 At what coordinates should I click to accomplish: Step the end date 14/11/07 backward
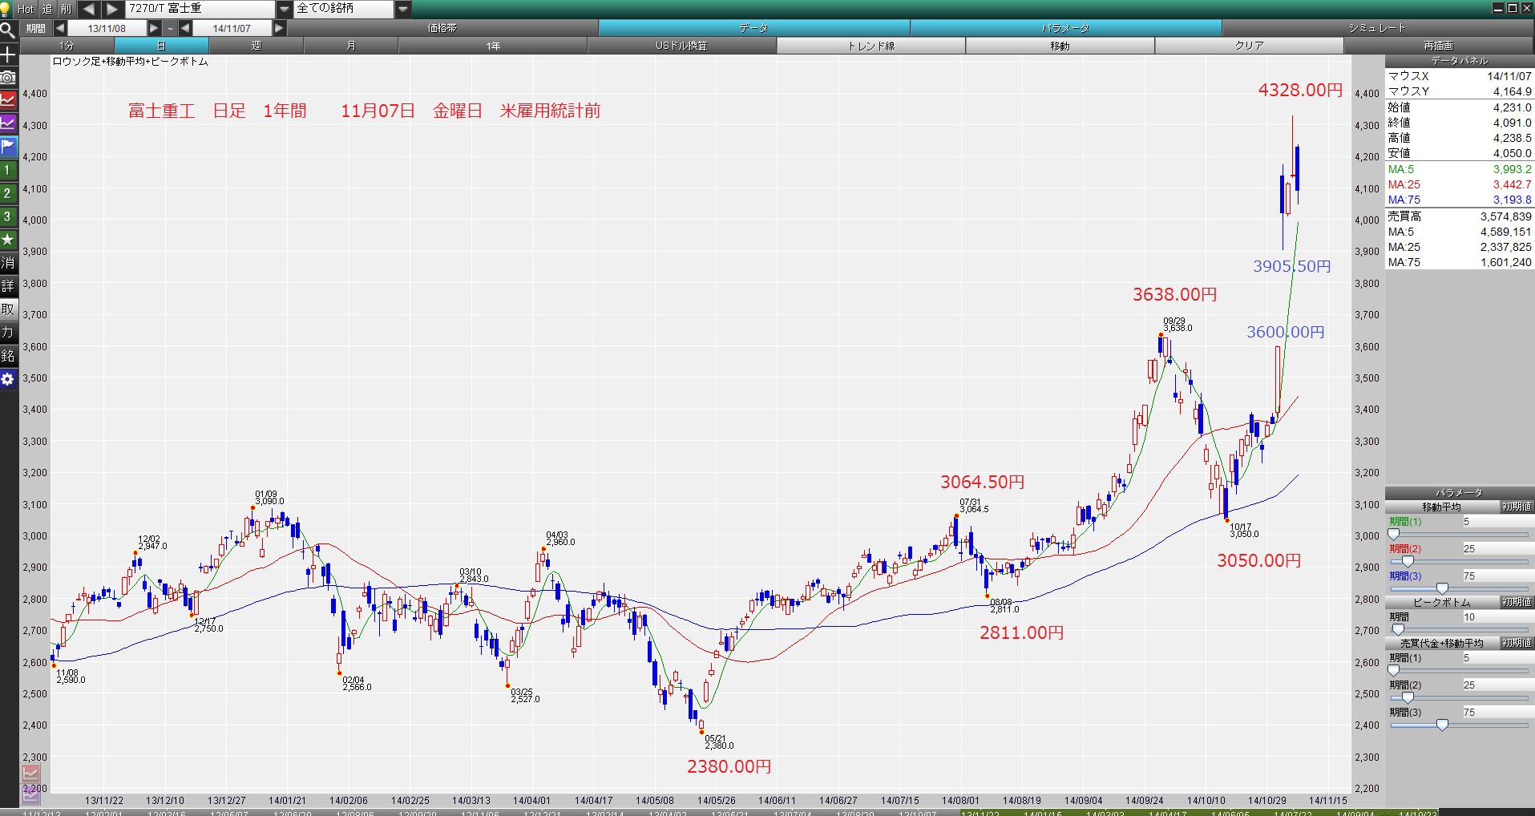185,28
